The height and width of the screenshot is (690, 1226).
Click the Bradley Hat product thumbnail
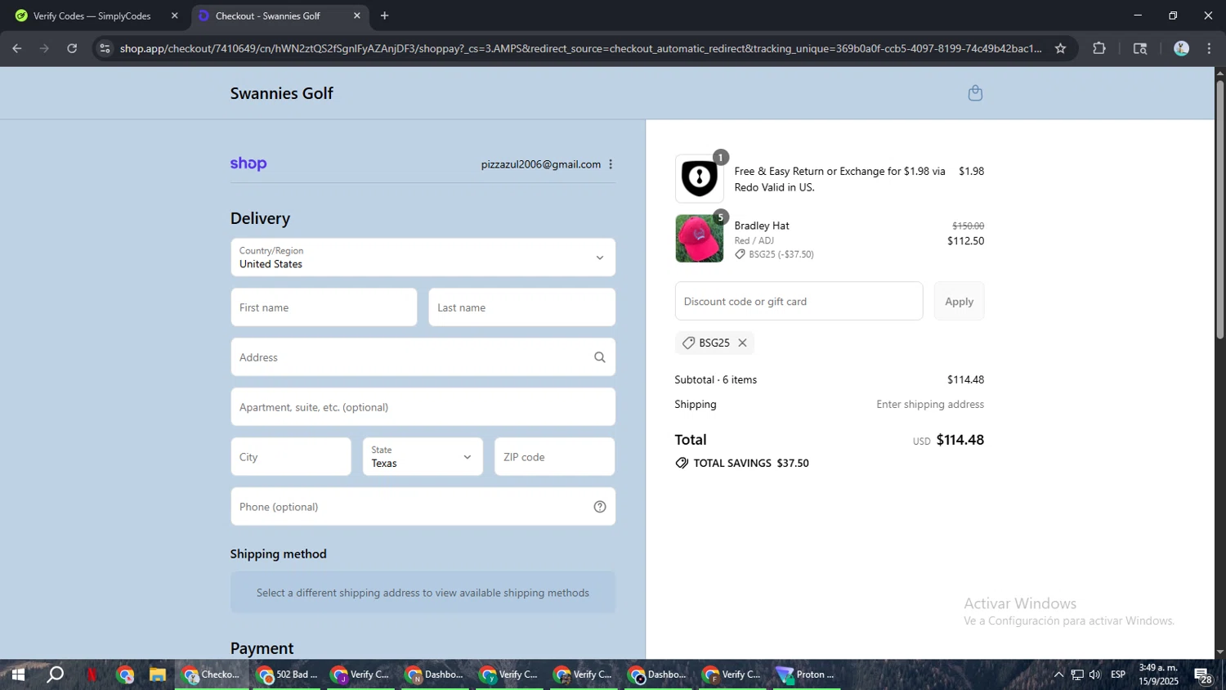click(699, 238)
